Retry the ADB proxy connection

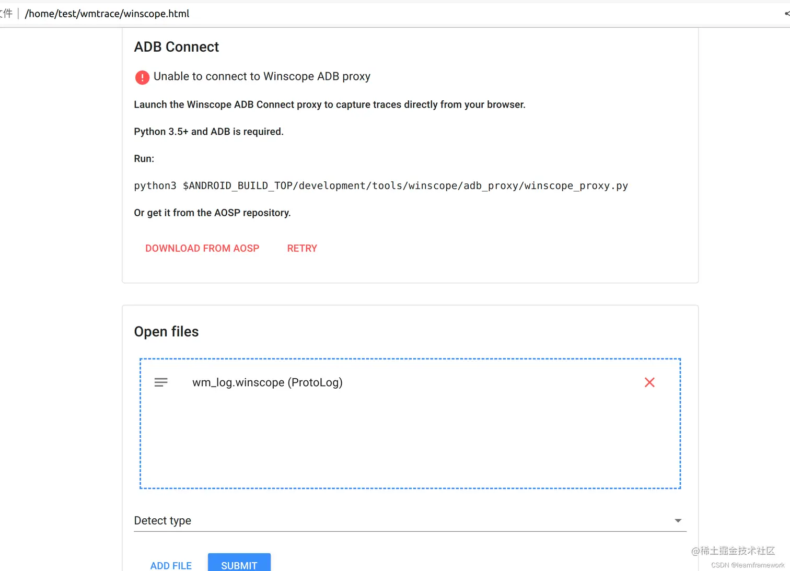pyautogui.click(x=302, y=249)
